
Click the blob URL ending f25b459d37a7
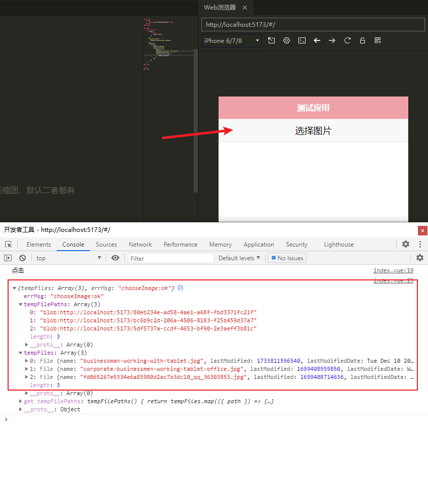coord(148,320)
